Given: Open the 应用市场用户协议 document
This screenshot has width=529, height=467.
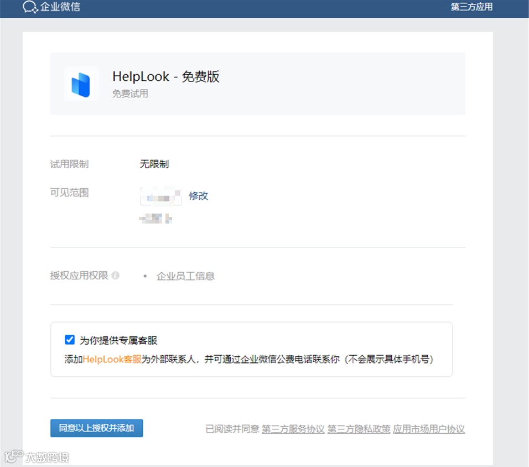Looking at the screenshot, I should coord(429,429).
